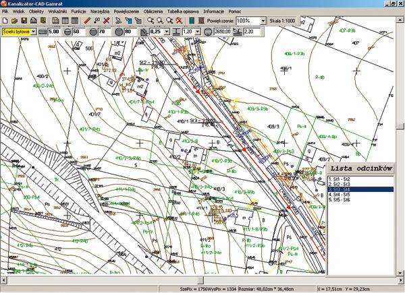The height and width of the screenshot is (293, 405).
Task: Click the 5,00 value field
Action: pos(55,31)
